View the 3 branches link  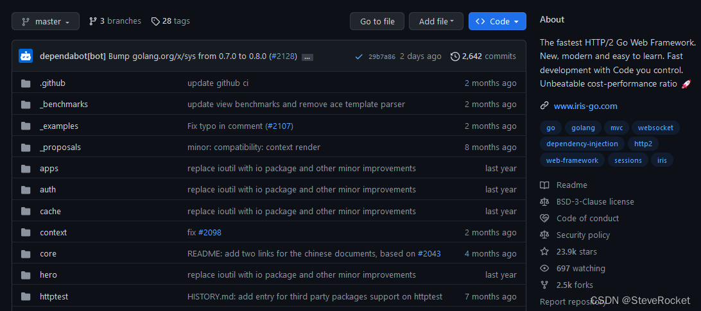[x=115, y=21]
